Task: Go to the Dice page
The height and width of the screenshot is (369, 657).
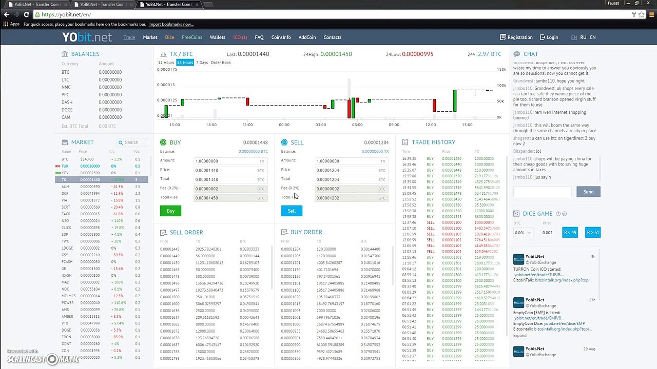Action: click(x=169, y=37)
